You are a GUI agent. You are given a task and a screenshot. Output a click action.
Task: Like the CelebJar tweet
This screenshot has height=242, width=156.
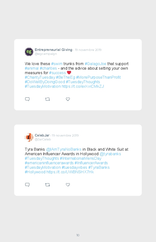pos(68,184)
